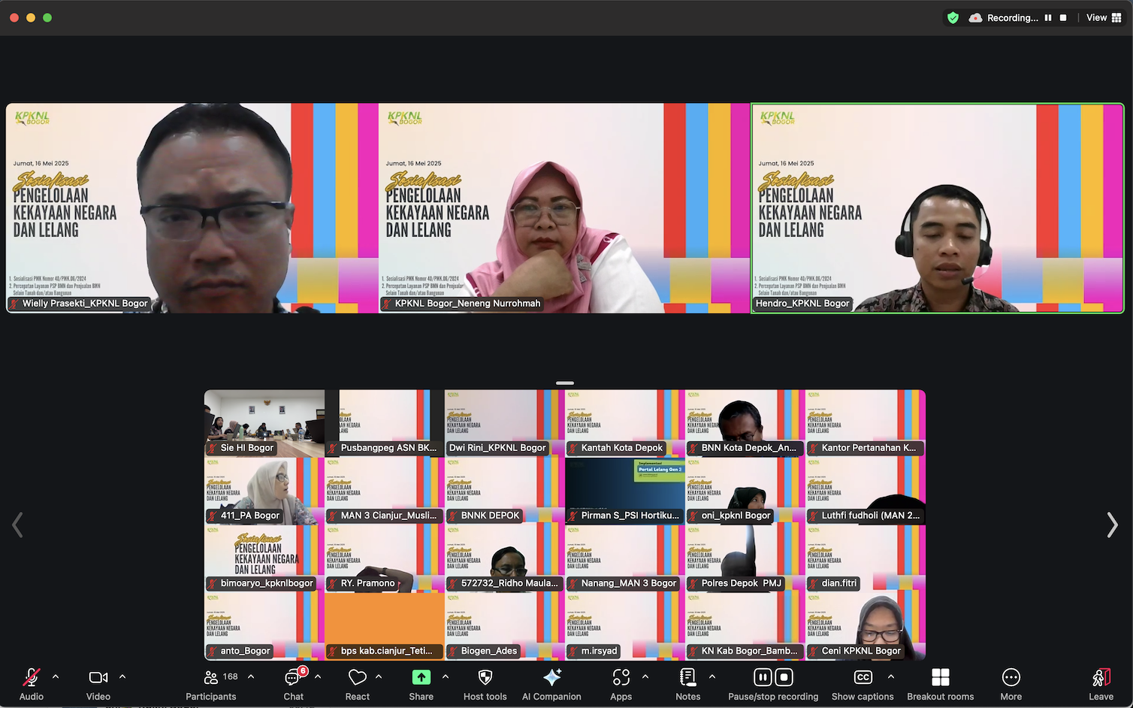Click the green Share screen icon
Viewport: 1133px width, 708px height.
pos(421,678)
